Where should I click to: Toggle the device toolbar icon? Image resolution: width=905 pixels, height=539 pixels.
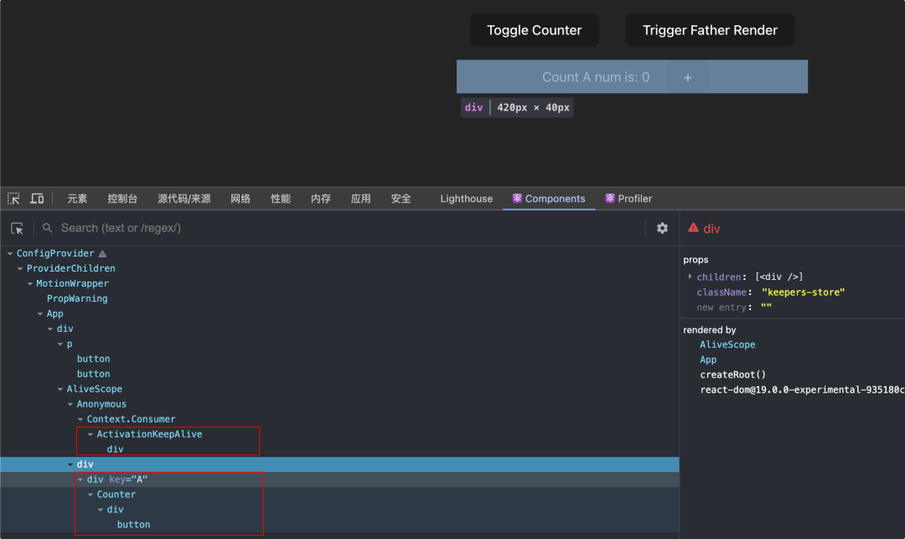click(37, 198)
